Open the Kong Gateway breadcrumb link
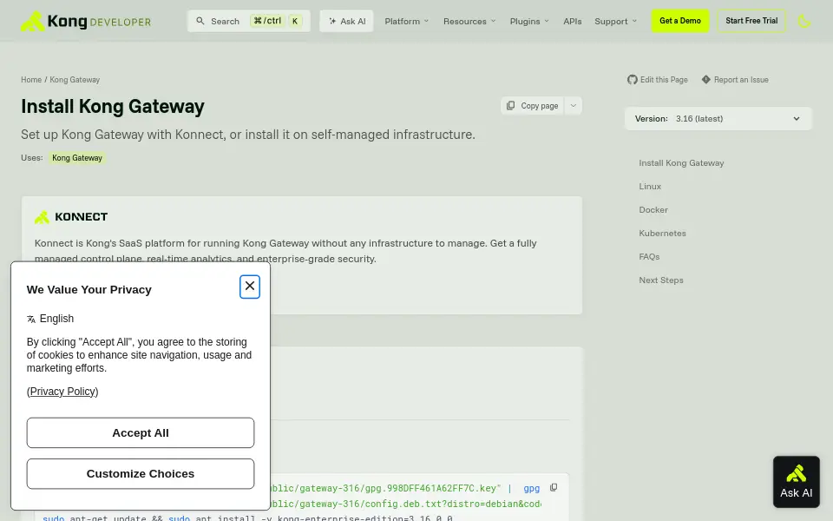Screen dimensions: 833x521 pyautogui.click(x=75, y=80)
